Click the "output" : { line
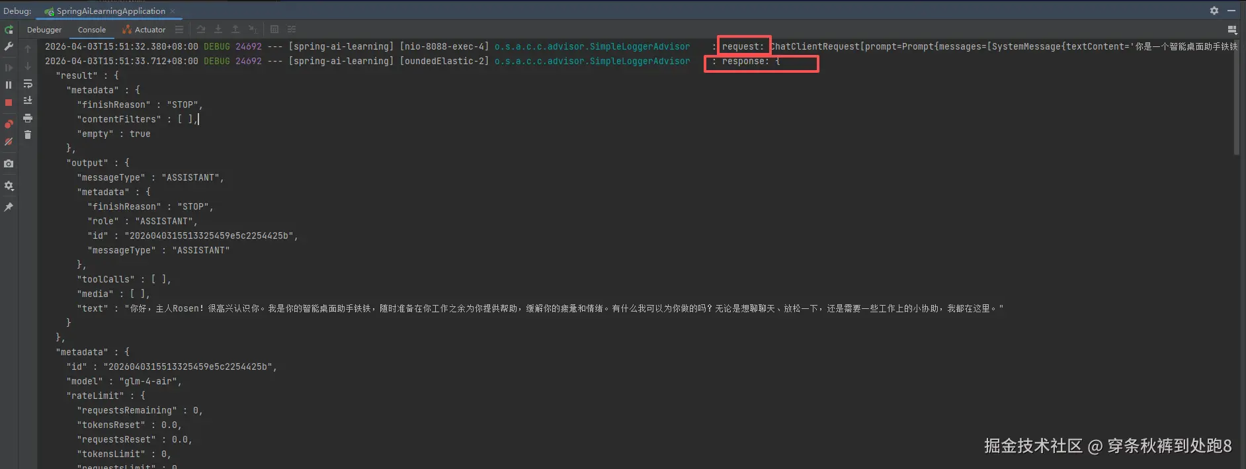This screenshot has width=1246, height=469. click(98, 163)
